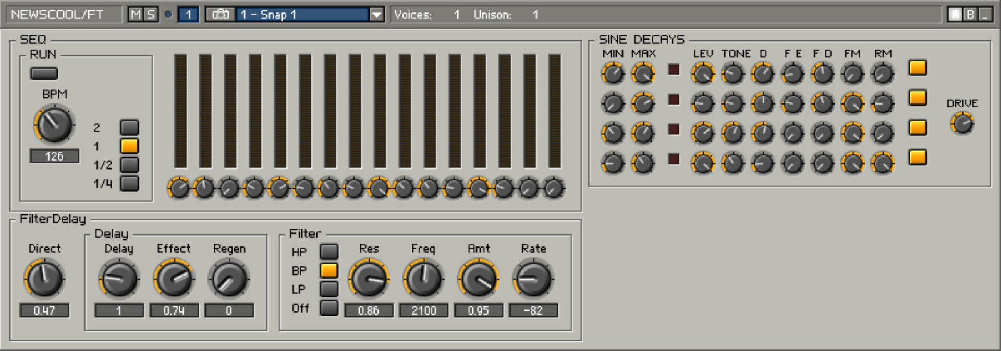Click the filter Res knob
Viewport: 1001px width, 351px height.
tap(369, 279)
